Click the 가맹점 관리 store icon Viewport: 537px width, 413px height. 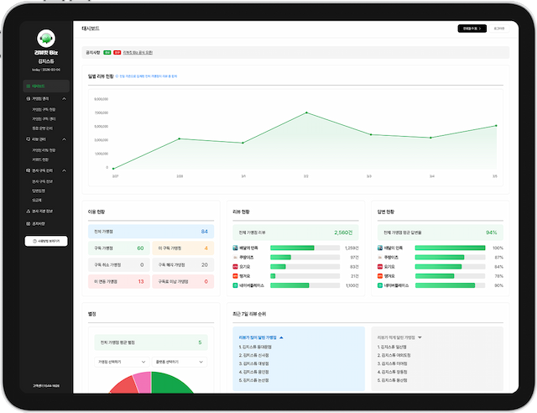29,98
